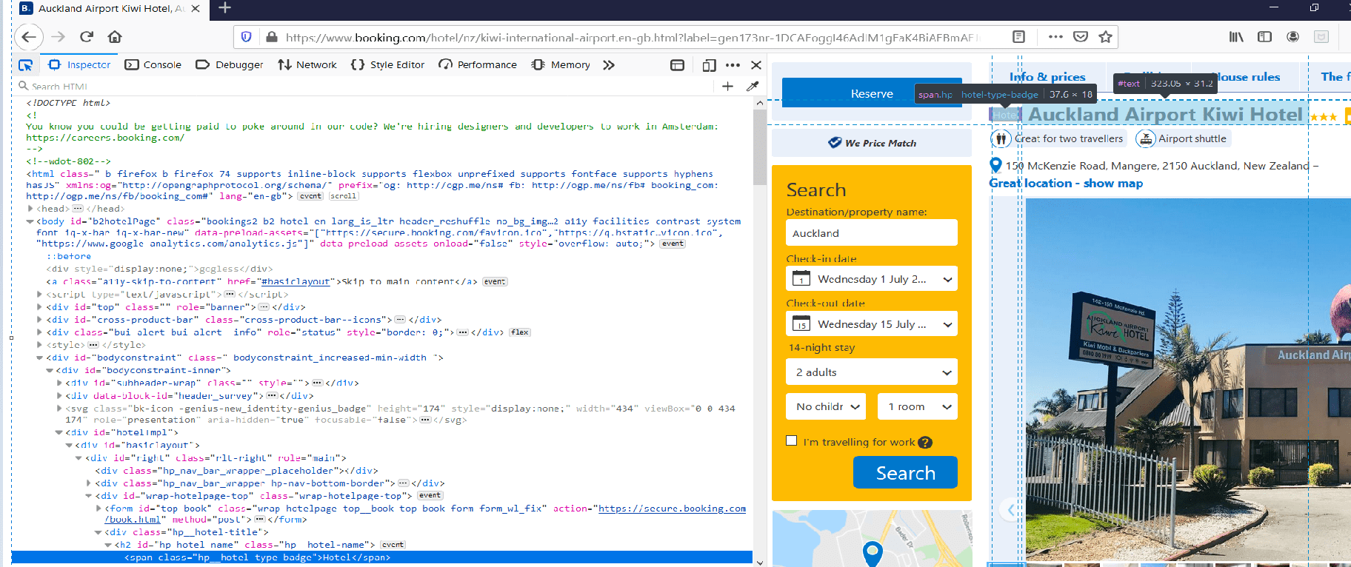This screenshot has height=567, width=1351.
Task: Follow Great location - show map link
Action: coord(1066,184)
